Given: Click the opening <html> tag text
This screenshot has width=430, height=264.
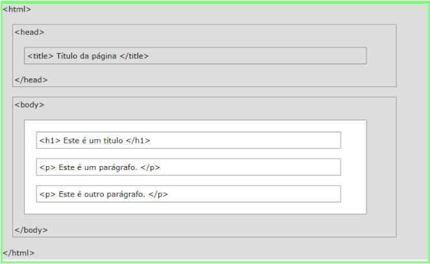Looking at the screenshot, I should [x=17, y=9].
